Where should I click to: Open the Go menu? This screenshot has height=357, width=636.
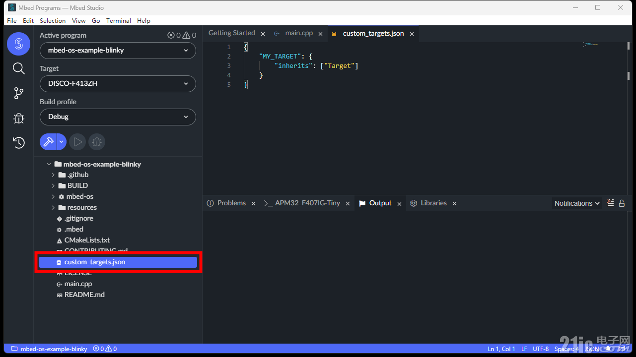[x=96, y=20]
